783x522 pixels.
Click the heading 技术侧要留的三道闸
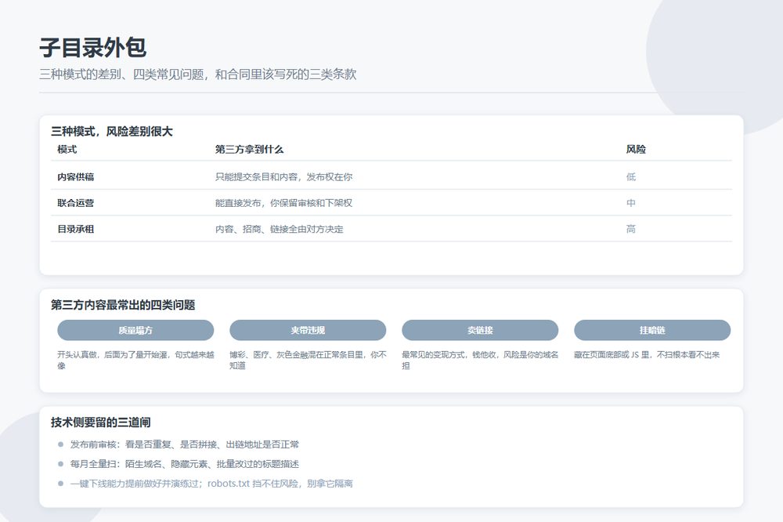click(100, 422)
